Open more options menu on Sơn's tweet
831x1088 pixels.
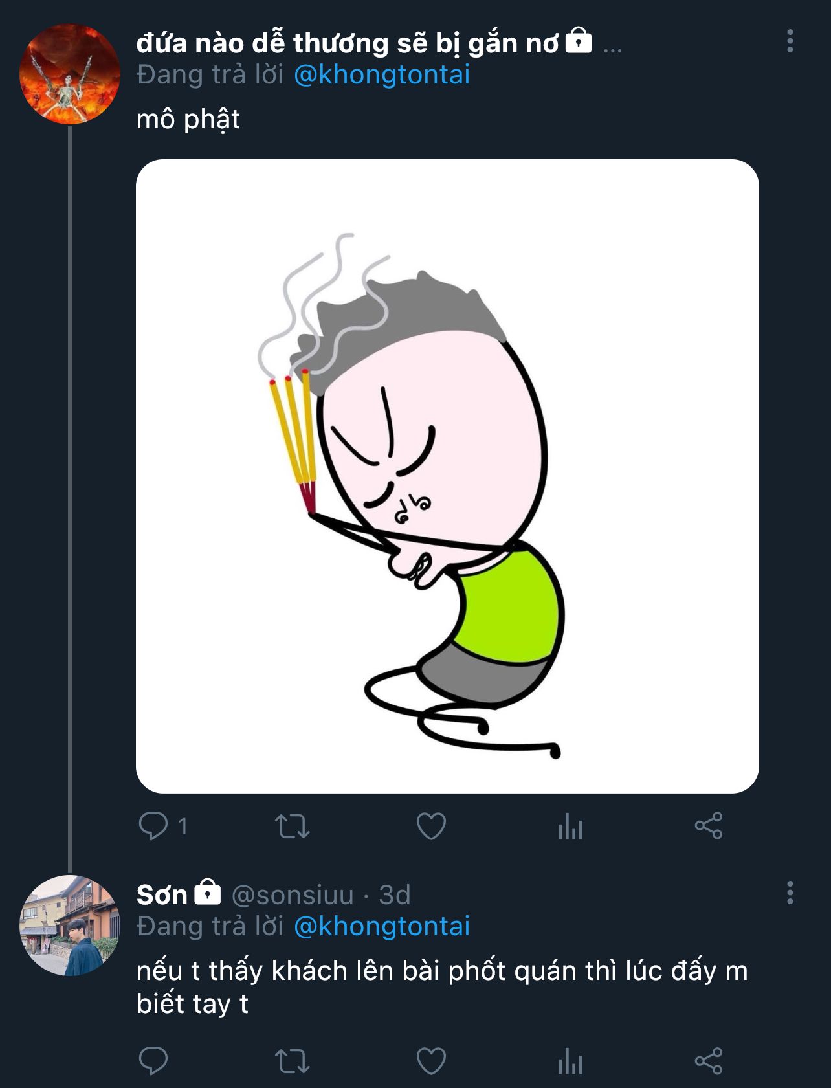tap(790, 893)
